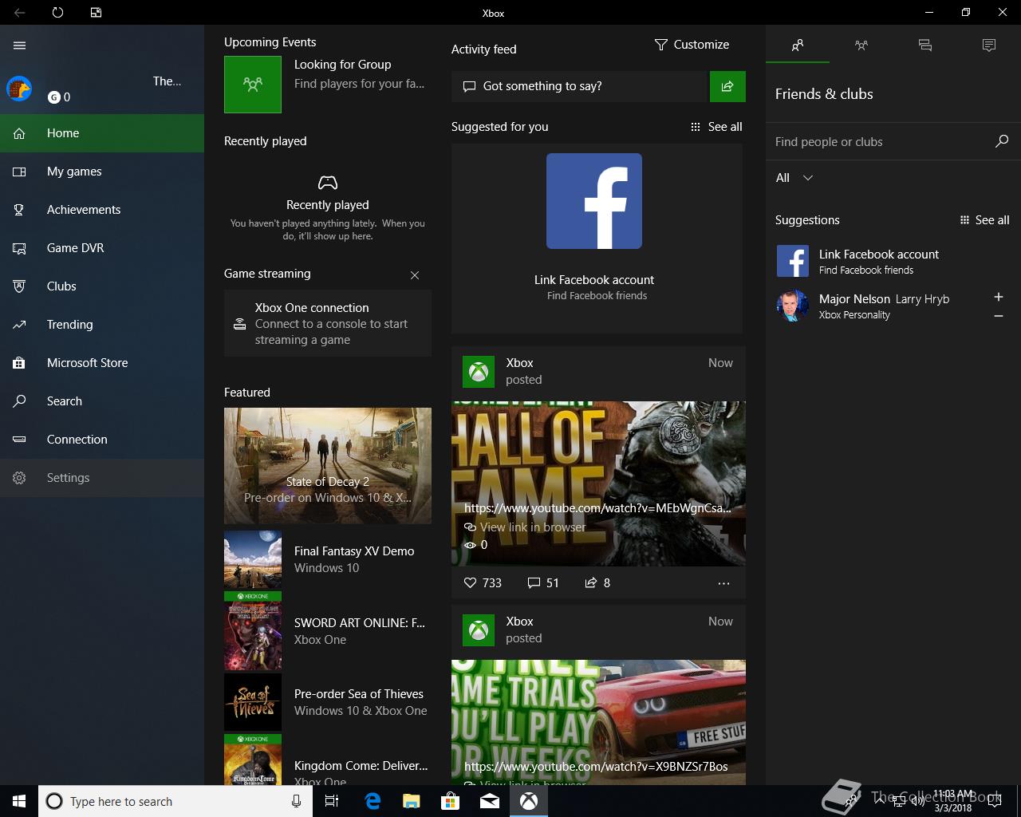Click Customize activity feed filter
This screenshot has width=1021, height=817.
point(692,45)
